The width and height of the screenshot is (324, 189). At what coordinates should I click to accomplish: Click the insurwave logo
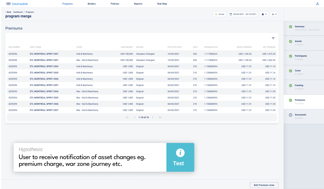pos(17,4)
